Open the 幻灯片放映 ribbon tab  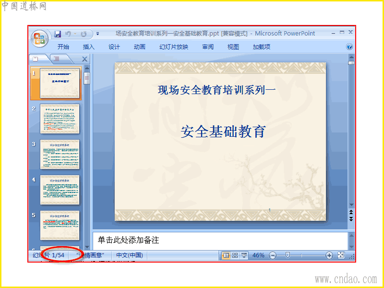(174, 47)
